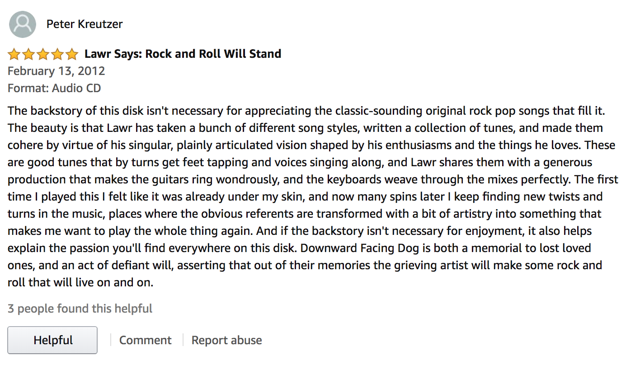
Task: Mark this review as Helpful
Action: [x=52, y=340]
